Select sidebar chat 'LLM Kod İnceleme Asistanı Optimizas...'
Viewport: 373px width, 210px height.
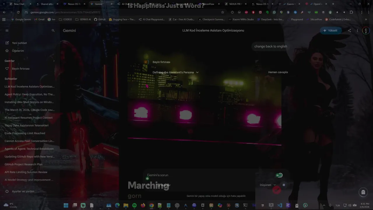pyautogui.click(x=29, y=87)
